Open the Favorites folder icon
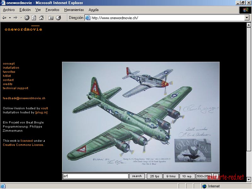The height and width of the screenshot is (189, 252). [51, 18]
